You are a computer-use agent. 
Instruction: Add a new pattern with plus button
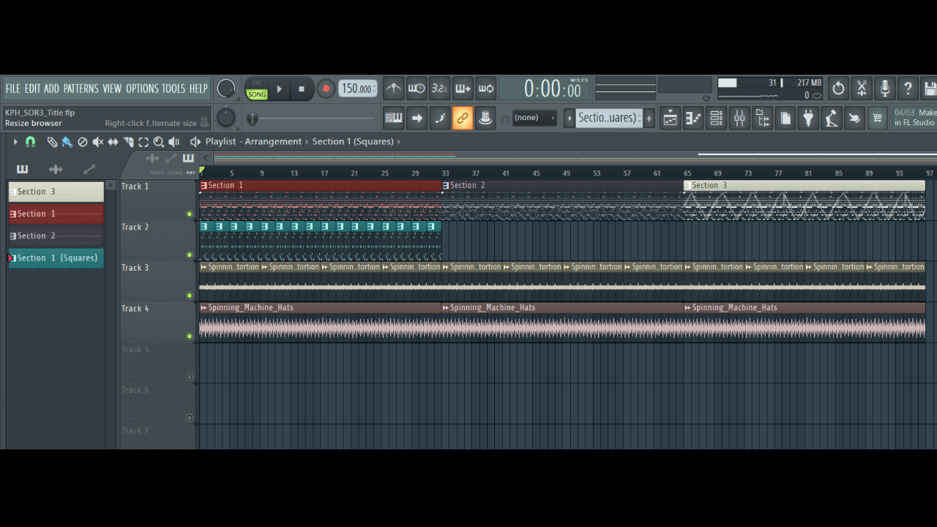point(649,118)
